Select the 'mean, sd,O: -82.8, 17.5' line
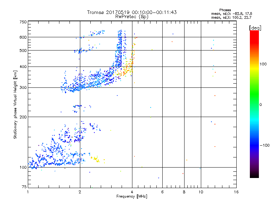 tap(231, 14)
